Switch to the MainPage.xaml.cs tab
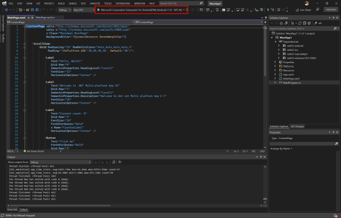The width and height of the screenshot is (341, 218). (x=45, y=17)
